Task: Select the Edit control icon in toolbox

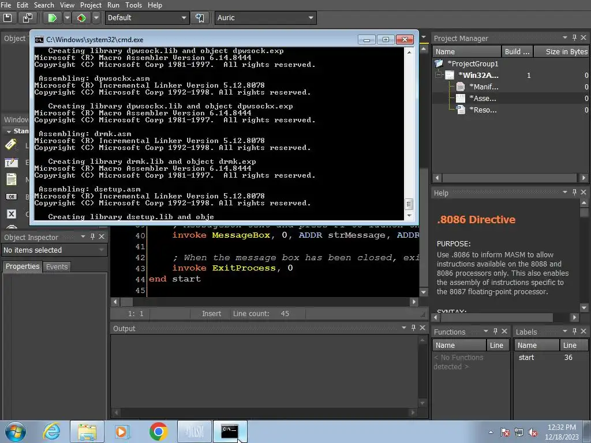Action: (x=12, y=162)
